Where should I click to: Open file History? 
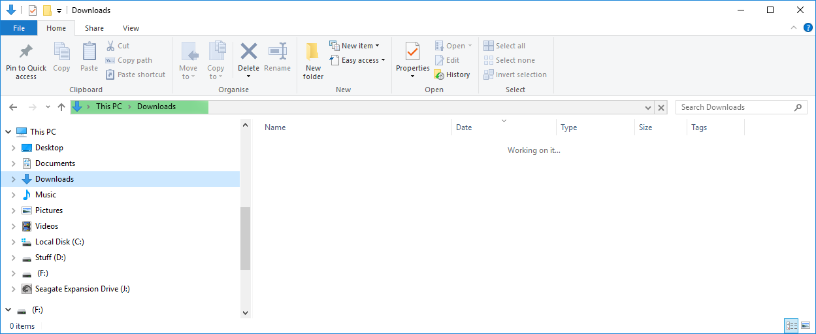click(452, 75)
